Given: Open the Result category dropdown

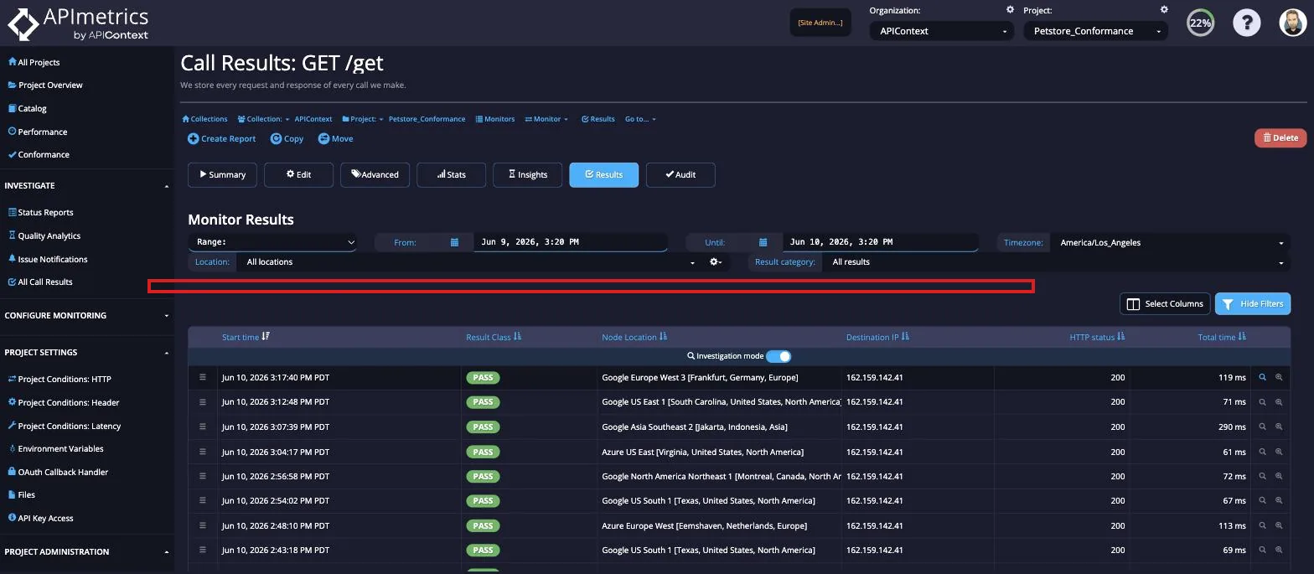Looking at the screenshot, I should (1055, 262).
